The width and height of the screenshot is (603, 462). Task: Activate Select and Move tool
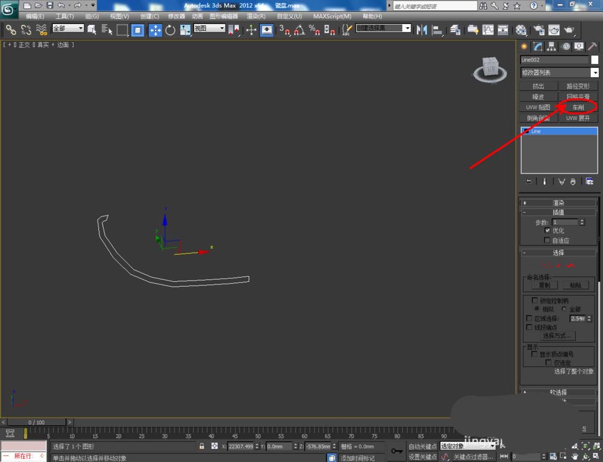point(155,30)
